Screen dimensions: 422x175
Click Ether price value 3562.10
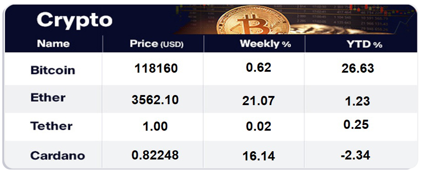pyautogui.click(x=155, y=100)
